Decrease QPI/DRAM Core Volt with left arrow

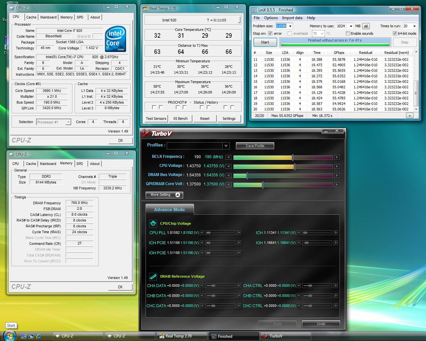tap(228, 184)
